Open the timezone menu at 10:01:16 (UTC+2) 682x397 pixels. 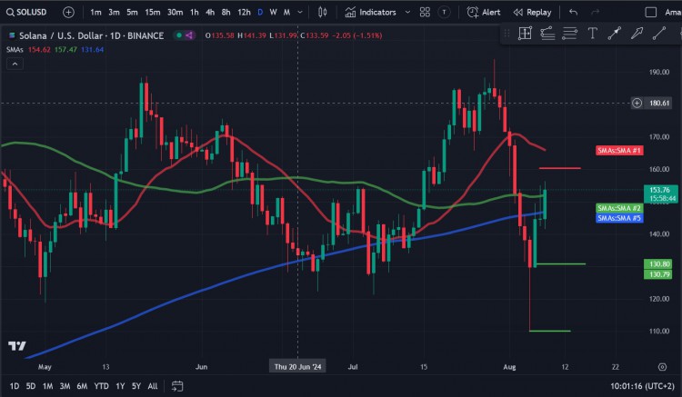[642, 386]
